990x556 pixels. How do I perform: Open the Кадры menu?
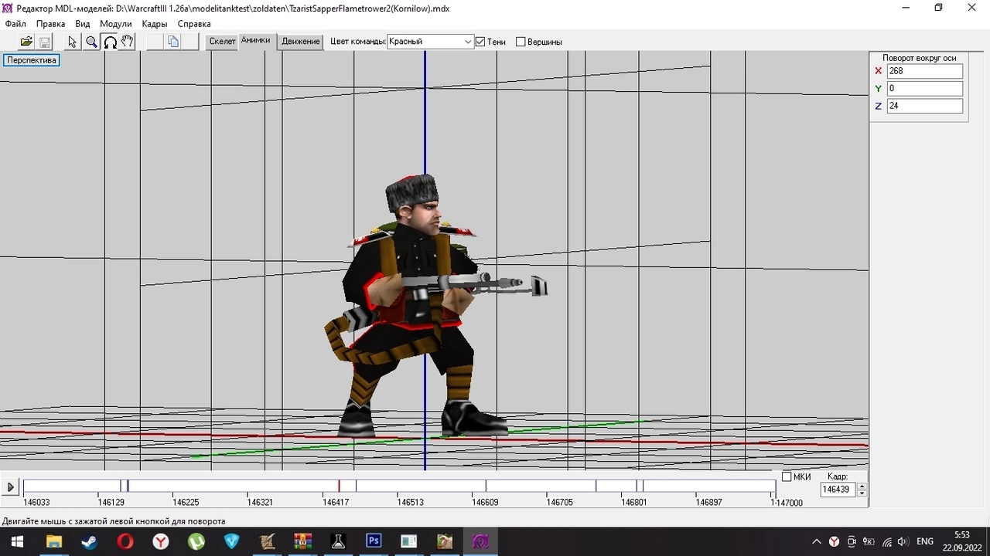pos(155,24)
